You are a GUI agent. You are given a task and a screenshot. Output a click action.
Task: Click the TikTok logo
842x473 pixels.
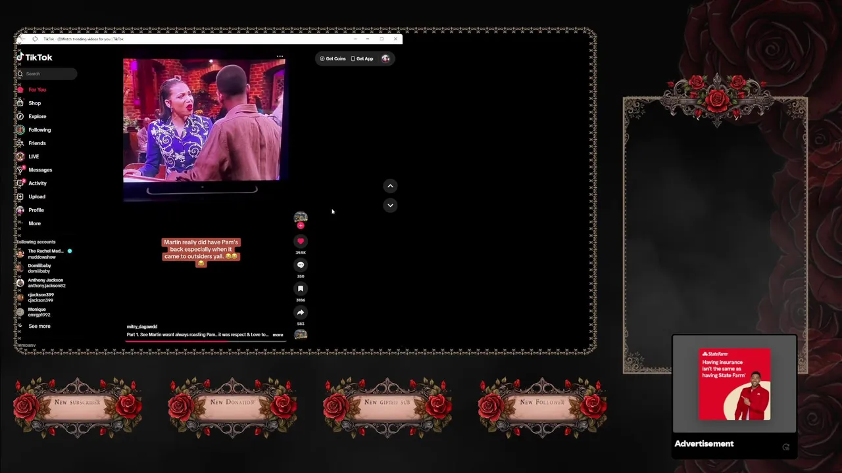pyautogui.click(x=34, y=57)
